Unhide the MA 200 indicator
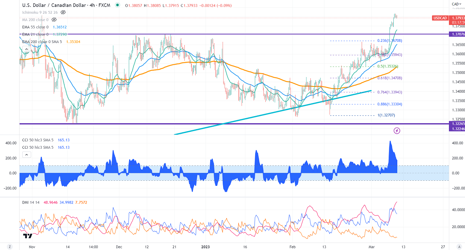This screenshot has height=250, width=465. (x=54, y=19)
